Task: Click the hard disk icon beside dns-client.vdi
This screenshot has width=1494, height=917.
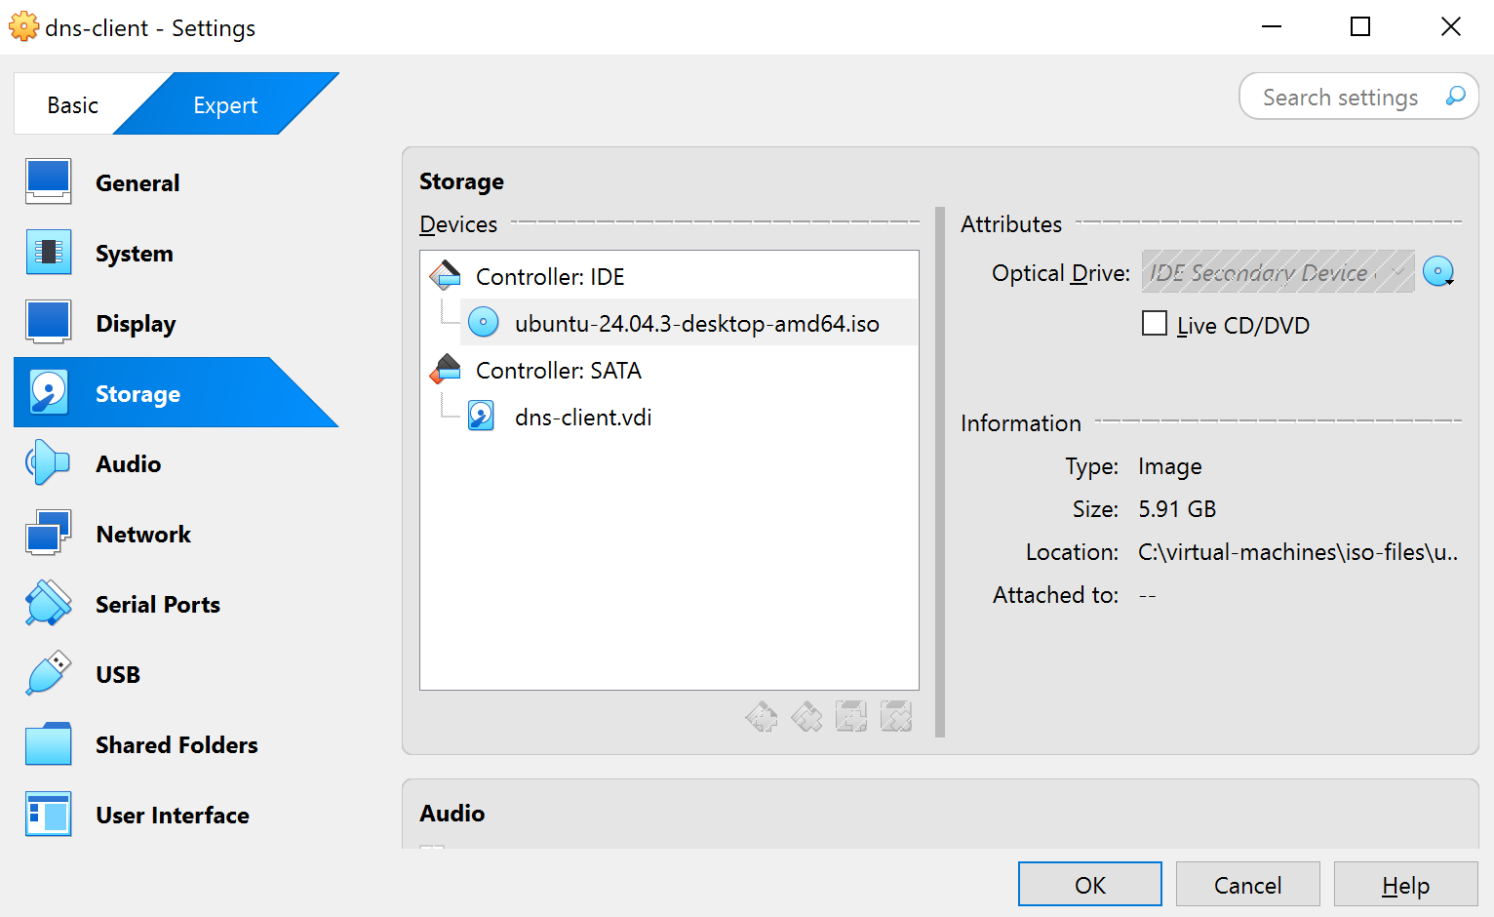Action: pos(481,417)
